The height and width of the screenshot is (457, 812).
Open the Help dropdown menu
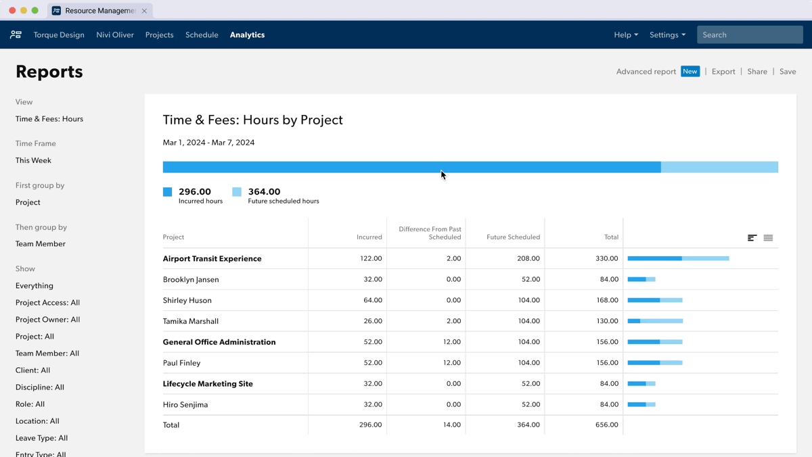[x=626, y=34]
